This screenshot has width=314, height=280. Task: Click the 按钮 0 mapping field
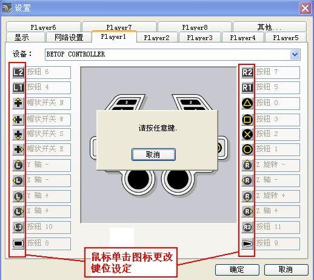point(277,103)
